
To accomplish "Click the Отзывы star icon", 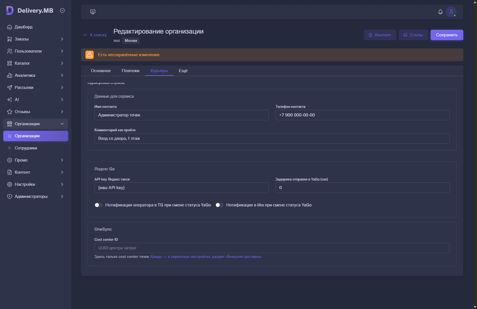I will (10, 112).
